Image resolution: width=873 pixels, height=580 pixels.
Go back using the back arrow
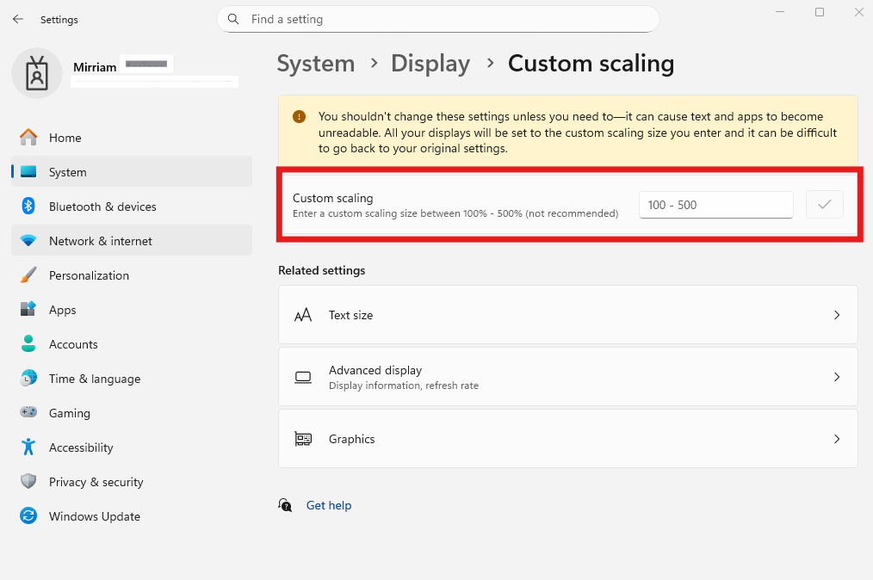pyautogui.click(x=18, y=20)
